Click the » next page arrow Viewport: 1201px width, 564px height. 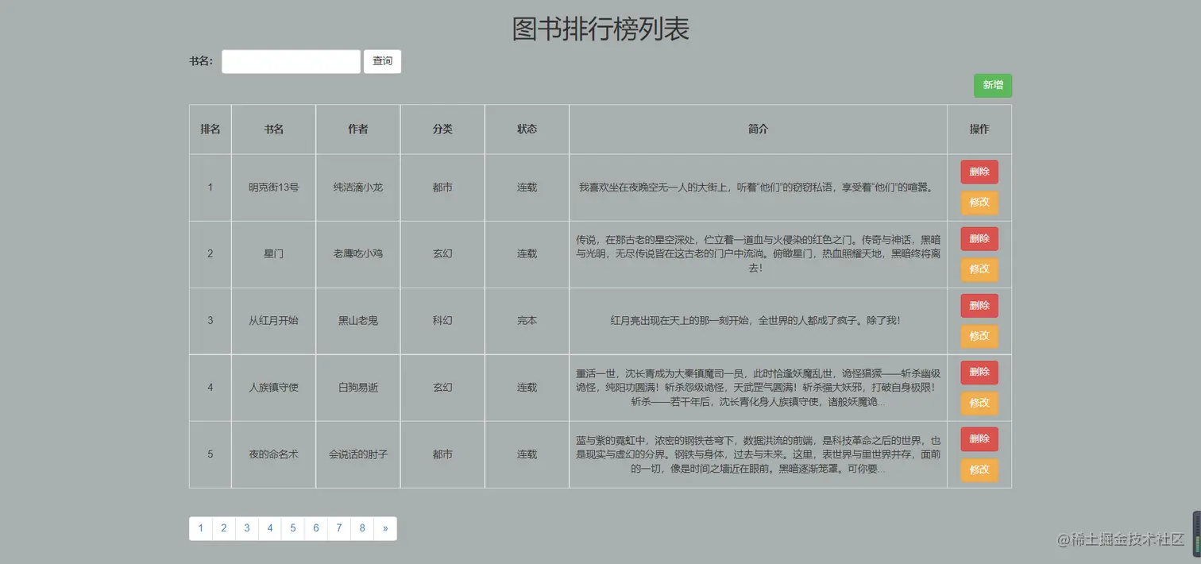coord(385,528)
